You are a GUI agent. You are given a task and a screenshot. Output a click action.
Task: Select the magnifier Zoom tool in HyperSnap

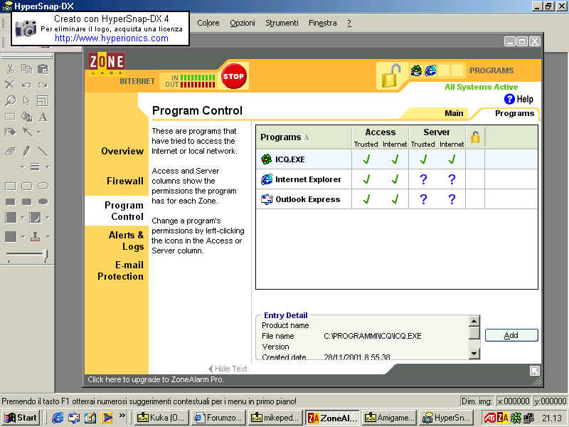11,100
